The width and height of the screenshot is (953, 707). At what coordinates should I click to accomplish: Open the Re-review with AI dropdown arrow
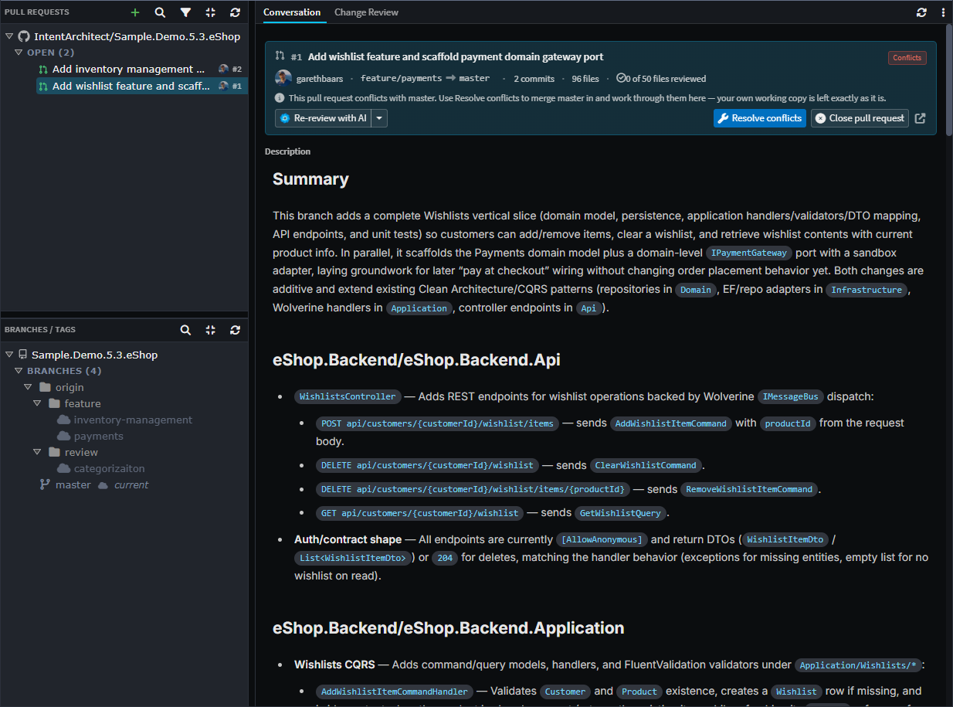coord(379,118)
